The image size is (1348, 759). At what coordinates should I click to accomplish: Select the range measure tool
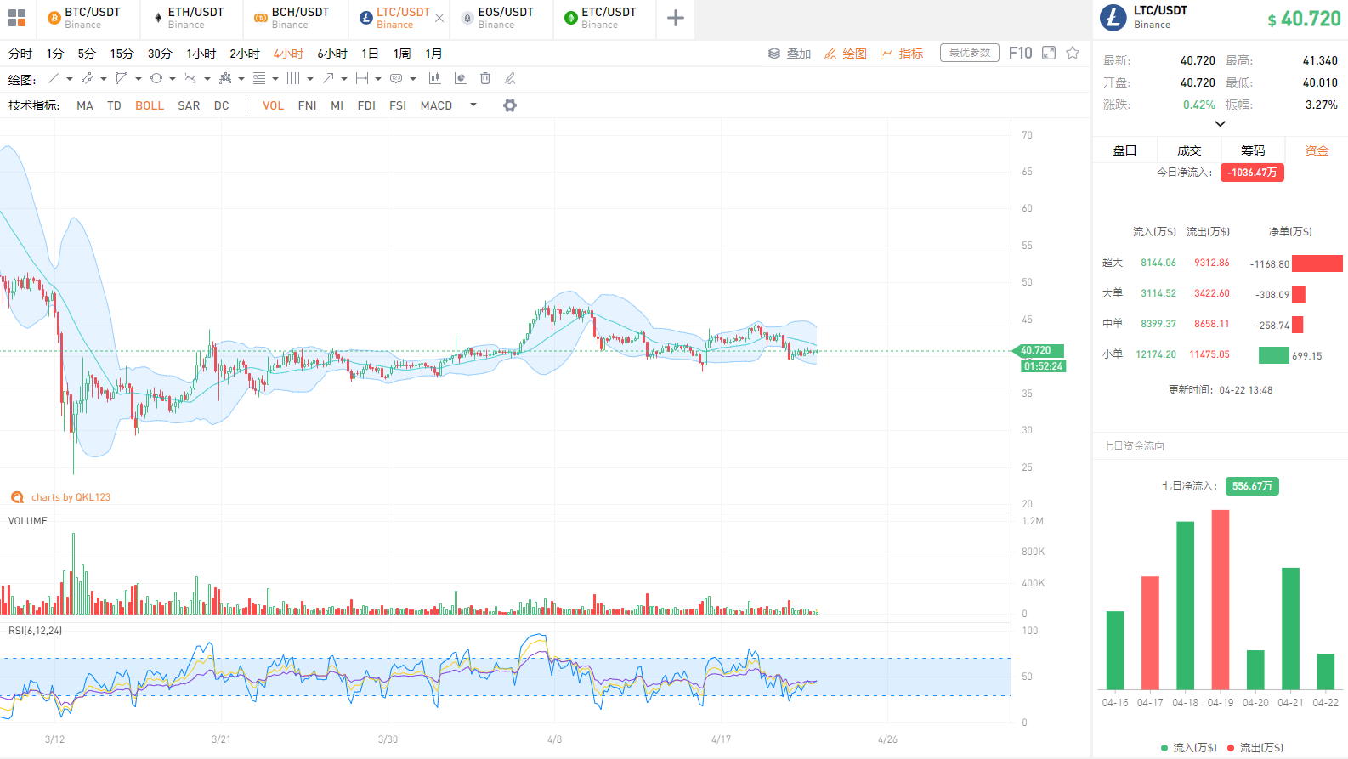tap(362, 78)
